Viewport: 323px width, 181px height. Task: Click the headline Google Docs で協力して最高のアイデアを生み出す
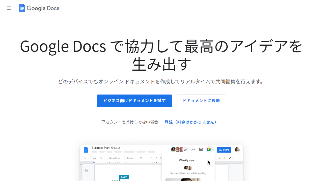tap(161, 55)
